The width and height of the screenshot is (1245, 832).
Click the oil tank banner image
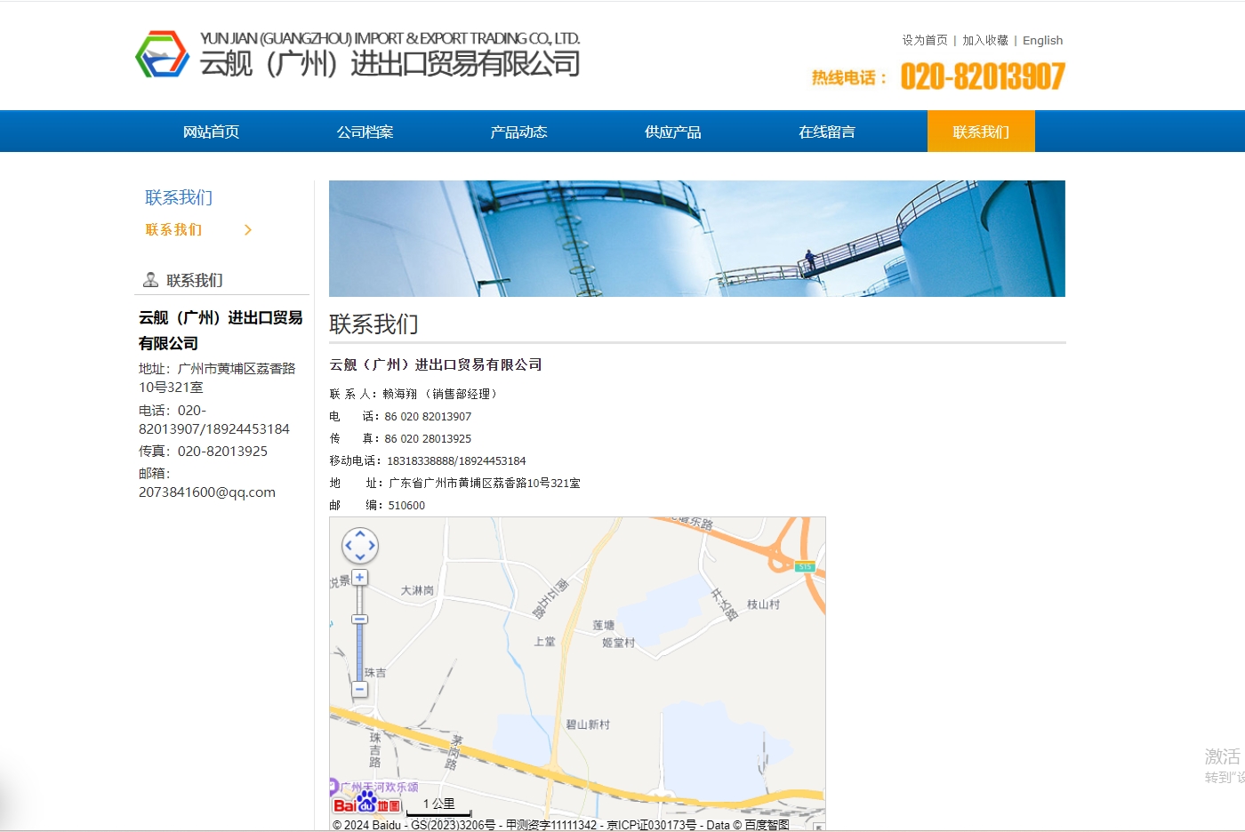(x=696, y=238)
